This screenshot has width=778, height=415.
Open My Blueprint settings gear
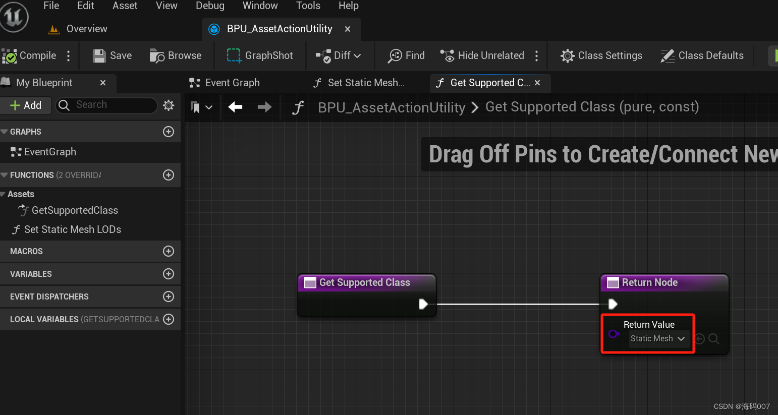(169, 105)
